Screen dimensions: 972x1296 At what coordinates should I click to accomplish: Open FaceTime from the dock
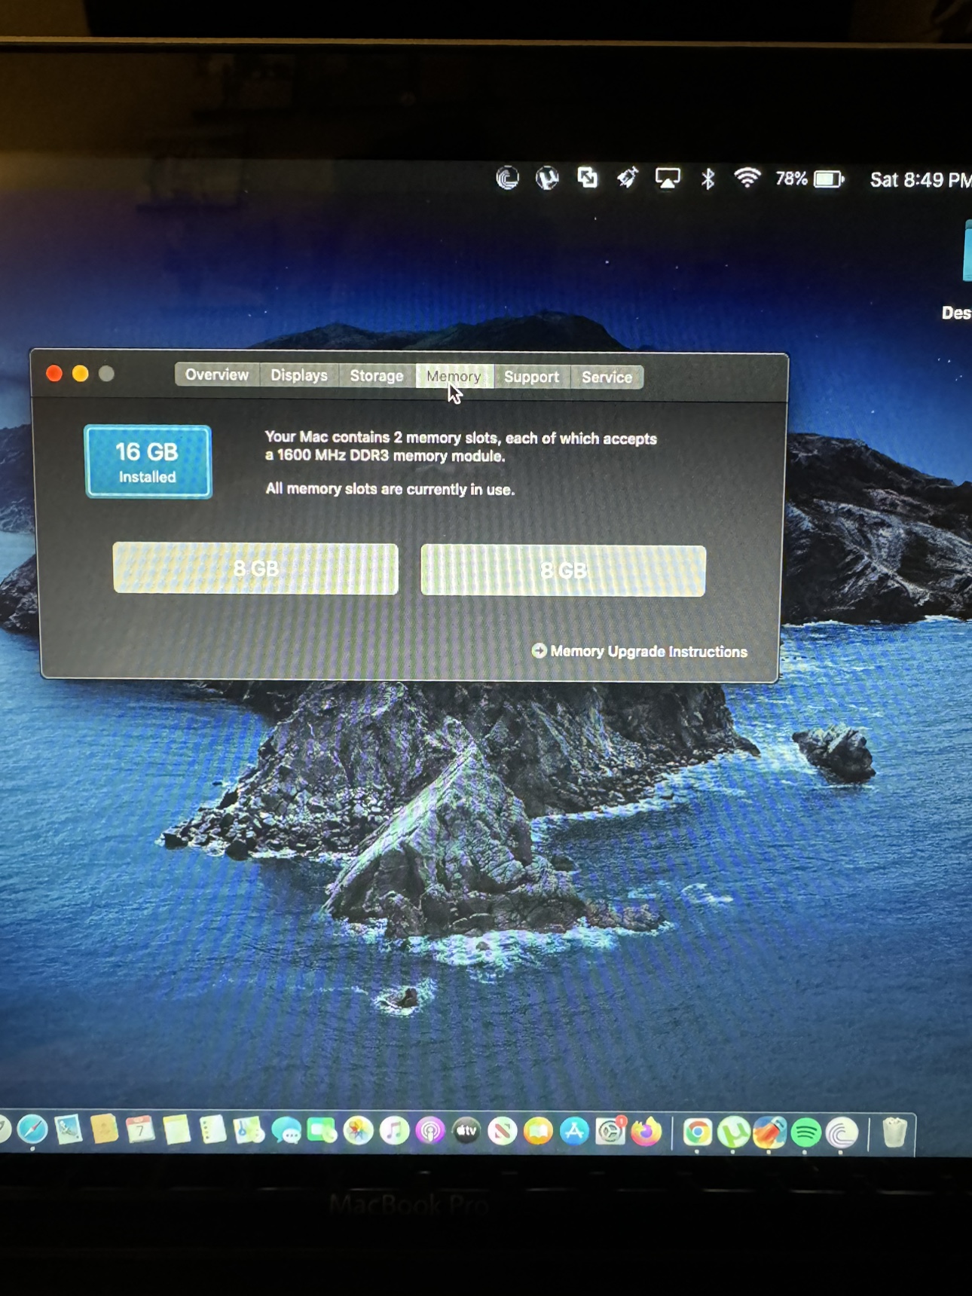pos(322,1131)
